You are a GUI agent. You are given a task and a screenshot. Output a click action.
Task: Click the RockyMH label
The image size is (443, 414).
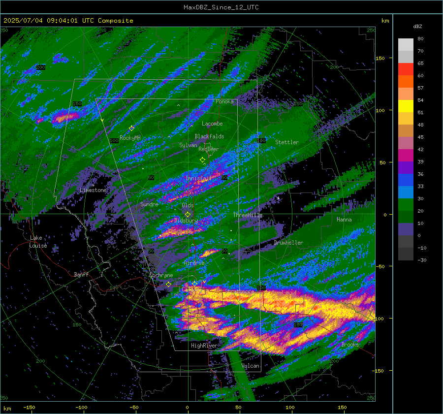(130, 138)
